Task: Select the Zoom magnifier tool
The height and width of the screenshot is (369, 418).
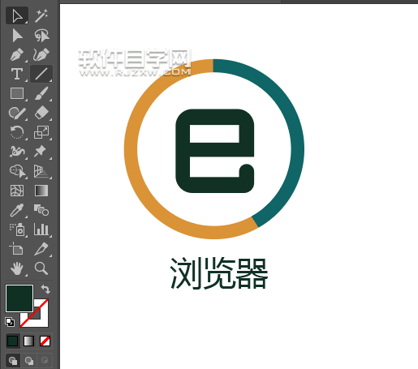Action: pos(41,268)
